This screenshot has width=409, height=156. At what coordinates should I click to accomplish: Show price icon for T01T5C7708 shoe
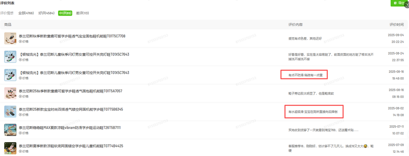click(x=20, y=41)
